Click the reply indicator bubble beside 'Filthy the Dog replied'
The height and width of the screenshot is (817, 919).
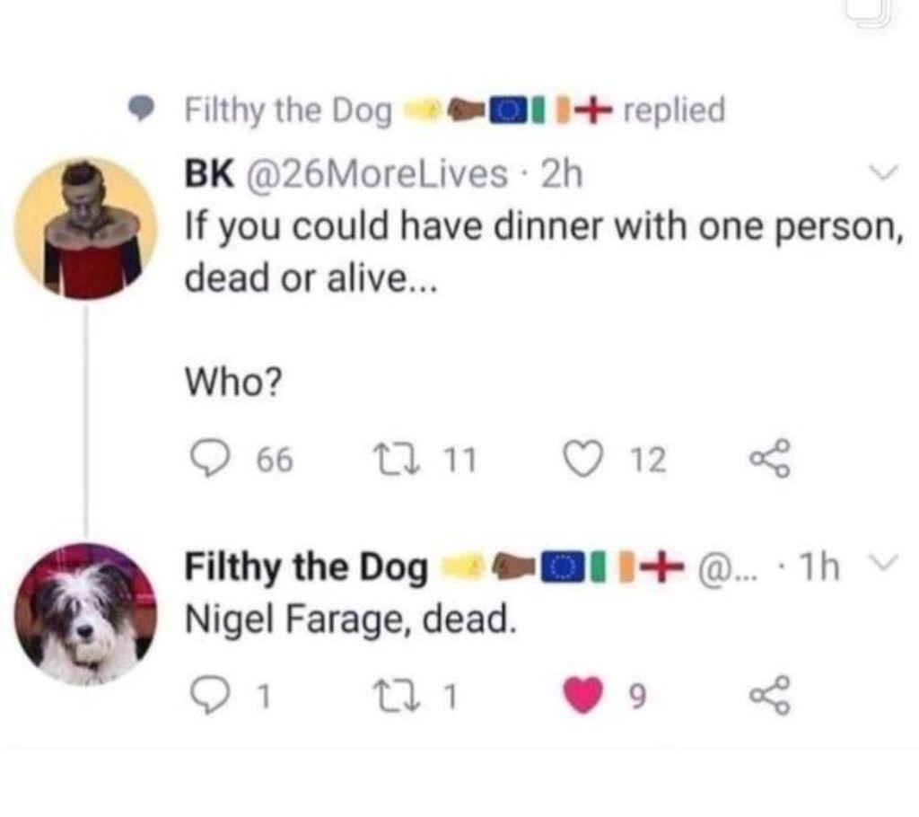(x=141, y=108)
